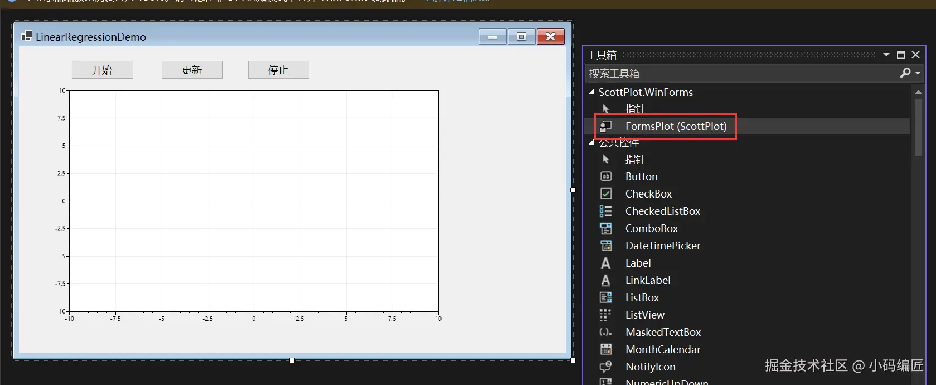Open the toolbox window position dropdown
Viewport: 936px width, 385px height.
pos(886,55)
